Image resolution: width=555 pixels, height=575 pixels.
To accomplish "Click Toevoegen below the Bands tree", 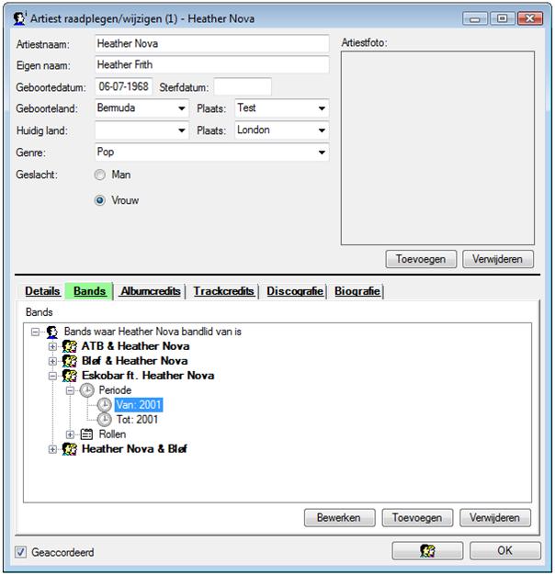I will click(x=417, y=518).
